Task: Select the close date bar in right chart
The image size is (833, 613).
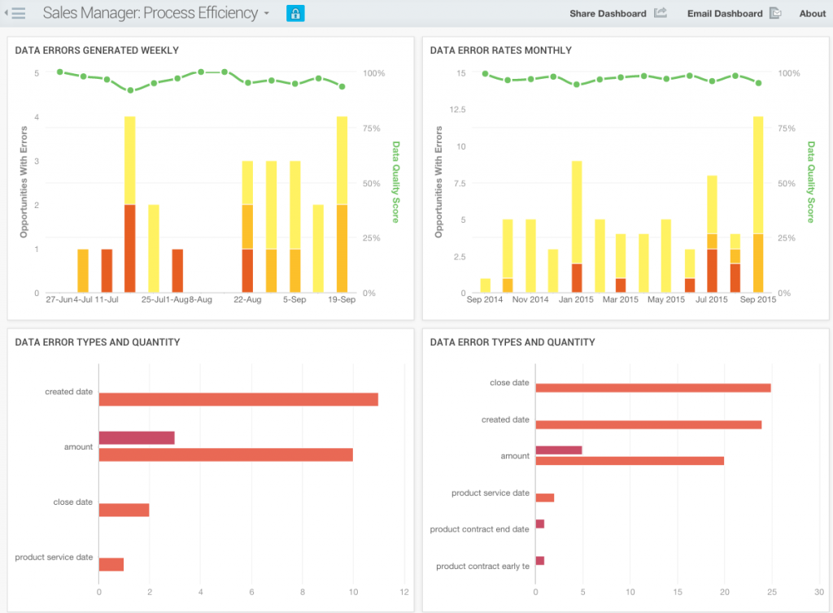Action: (x=653, y=388)
